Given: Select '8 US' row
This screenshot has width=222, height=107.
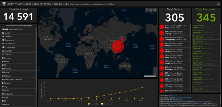Looking at the screenshot, I should coord(18,65).
